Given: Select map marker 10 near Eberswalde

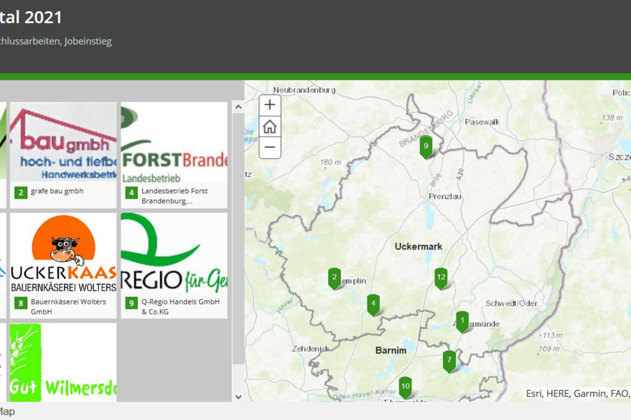Looking at the screenshot, I should click(405, 386).
